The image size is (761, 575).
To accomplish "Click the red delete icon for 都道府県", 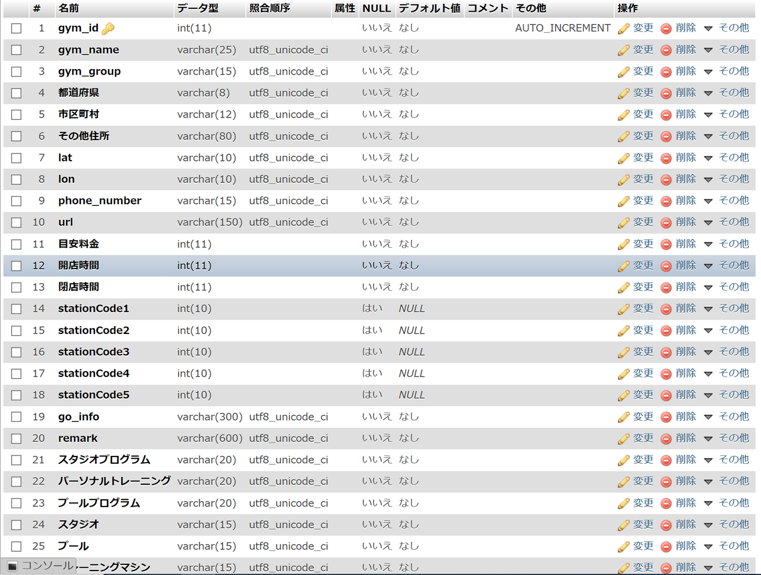I will (x=666, y=94).
